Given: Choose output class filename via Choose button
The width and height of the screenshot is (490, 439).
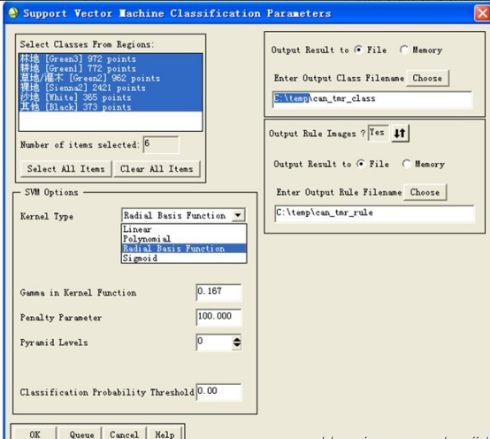Looking at the screenshot, I should click(x=427, y=78).
